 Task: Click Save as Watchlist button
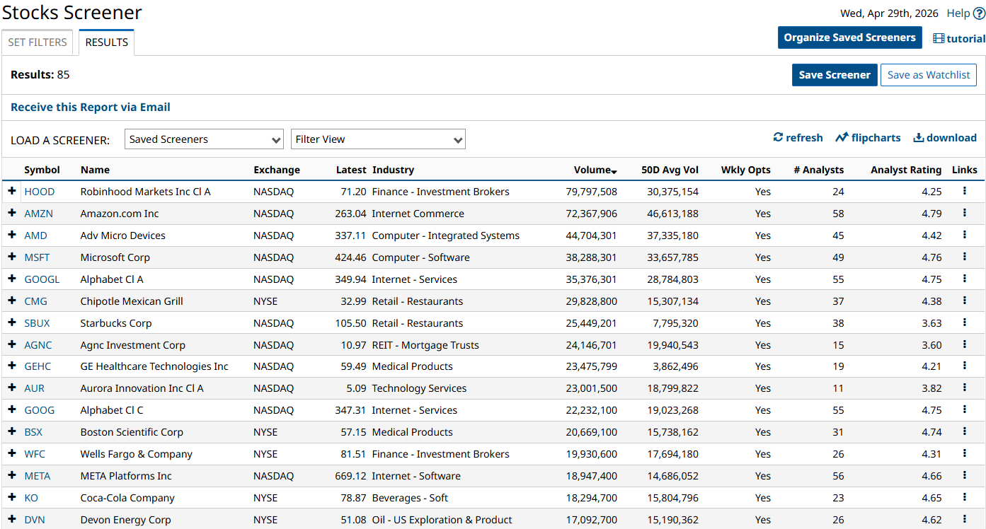(928, 75)
